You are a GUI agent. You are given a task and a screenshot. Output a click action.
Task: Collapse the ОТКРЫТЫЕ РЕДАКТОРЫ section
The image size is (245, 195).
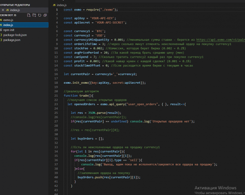[x=14, y=4]
